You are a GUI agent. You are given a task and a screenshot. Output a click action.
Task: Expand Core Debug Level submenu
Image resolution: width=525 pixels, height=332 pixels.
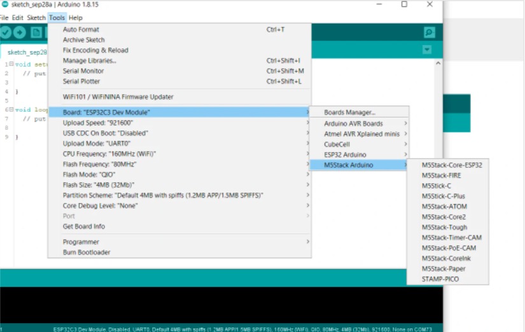point(180,206)
